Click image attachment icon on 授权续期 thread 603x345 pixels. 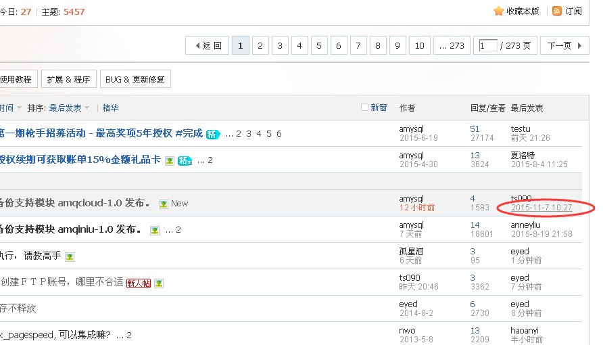(170, 160)
